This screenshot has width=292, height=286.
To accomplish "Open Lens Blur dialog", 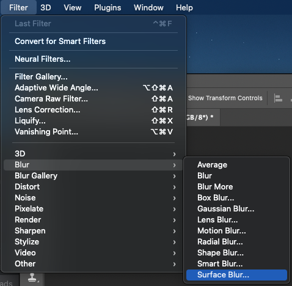I will [236, 220].
